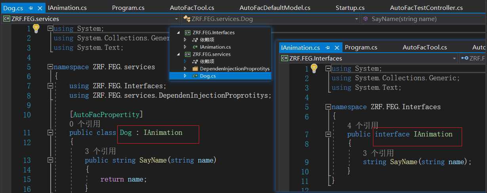
Task: Collapse the ZRF.FEG.services project node arrow
Action: coord(179,54)
